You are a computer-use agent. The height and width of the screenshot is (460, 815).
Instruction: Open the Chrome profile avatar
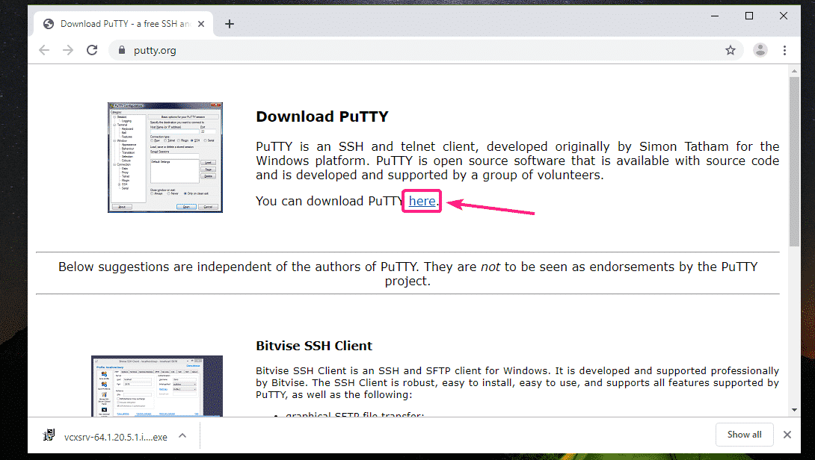tap(760, 50)
